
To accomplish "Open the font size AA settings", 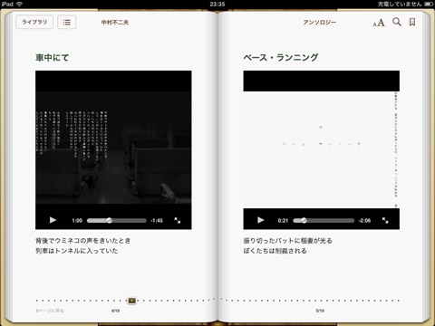I will tap(379, 23).
